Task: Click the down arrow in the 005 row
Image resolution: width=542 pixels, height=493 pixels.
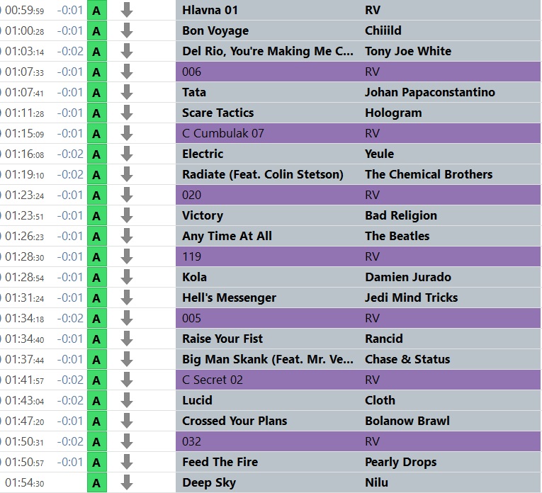Action: tap(127, 319)
